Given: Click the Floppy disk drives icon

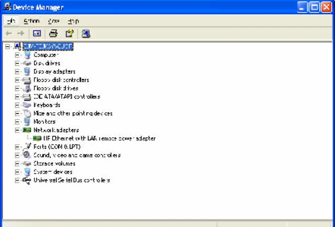Looking at the screenshot, I should click(x=27, y=88).
